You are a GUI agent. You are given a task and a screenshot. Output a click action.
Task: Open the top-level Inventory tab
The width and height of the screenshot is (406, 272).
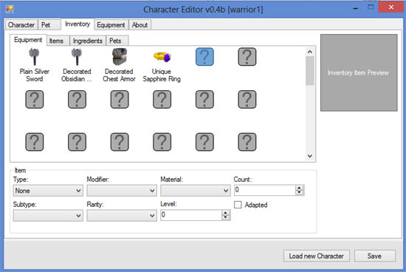tap(78, 24)
